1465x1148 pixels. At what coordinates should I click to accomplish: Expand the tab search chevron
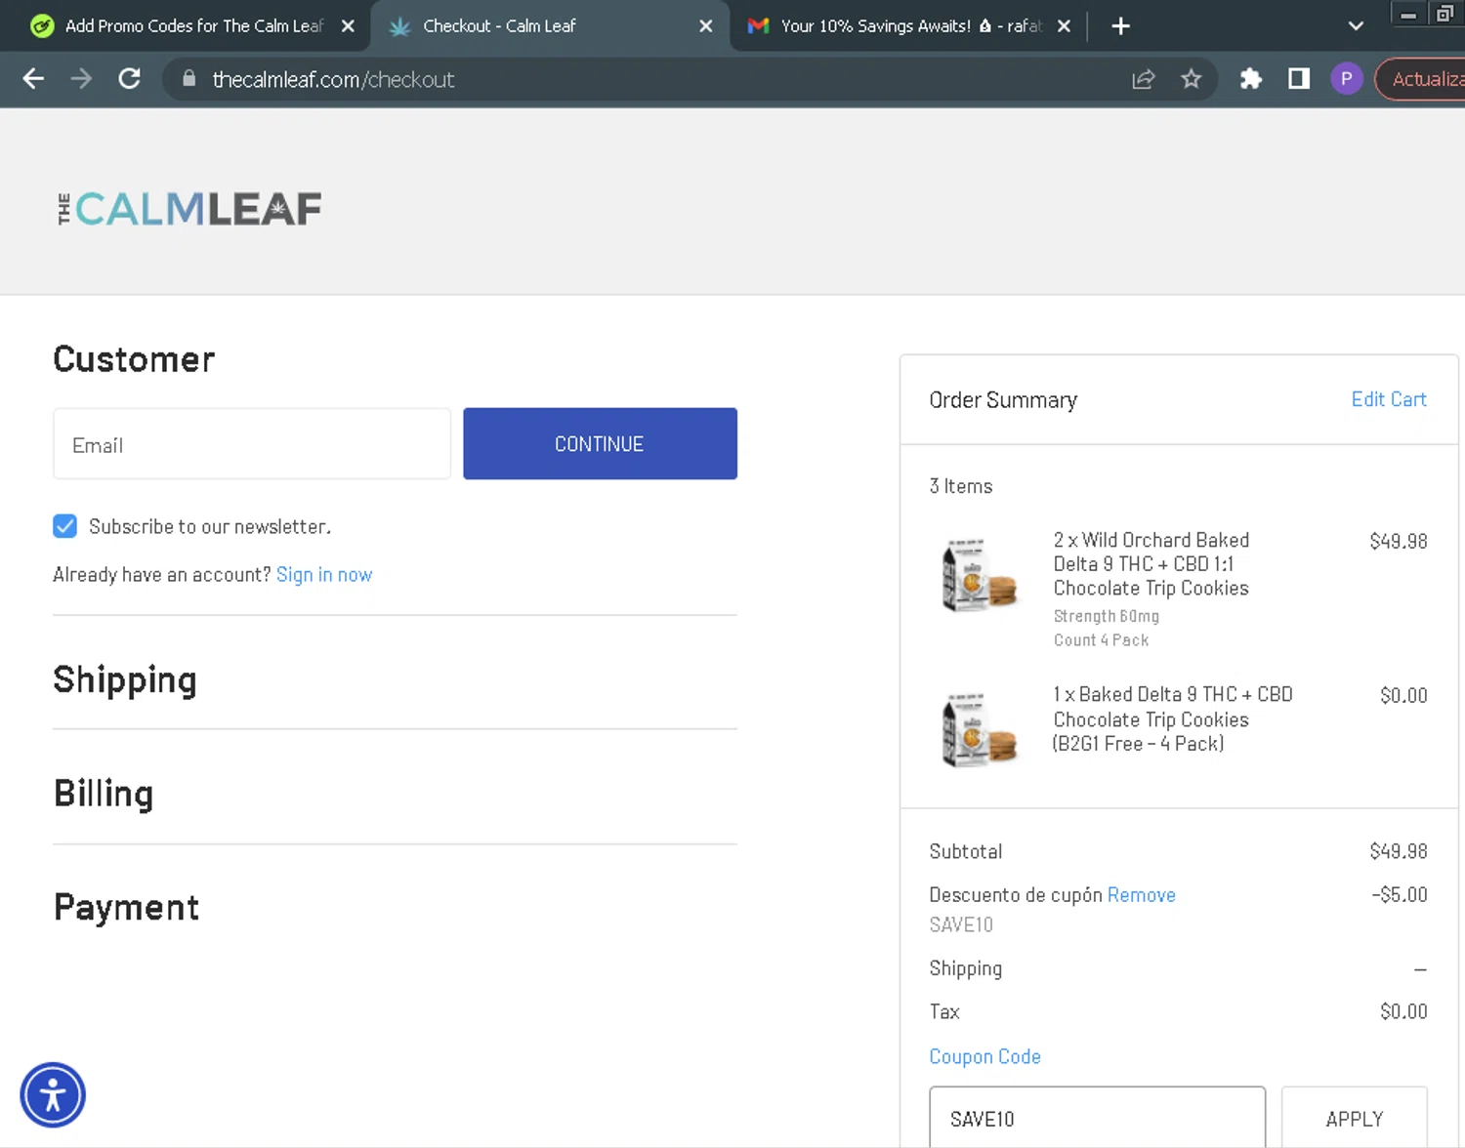[1356, 26]
